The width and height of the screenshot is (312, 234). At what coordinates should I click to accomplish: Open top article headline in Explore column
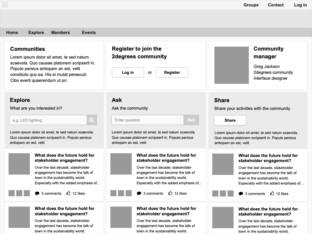(x=64, y=158)
